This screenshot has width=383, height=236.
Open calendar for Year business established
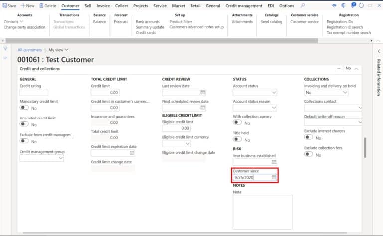click(274, 162)
